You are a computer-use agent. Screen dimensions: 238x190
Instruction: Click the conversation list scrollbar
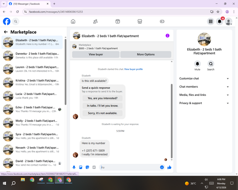coord(65,72)
